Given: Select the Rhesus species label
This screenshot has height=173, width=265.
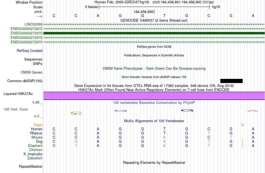Looking at the screenshot, I should (36, 133).
